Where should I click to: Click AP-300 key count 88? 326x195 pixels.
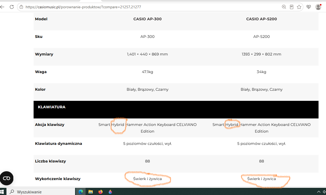(147, 161)
